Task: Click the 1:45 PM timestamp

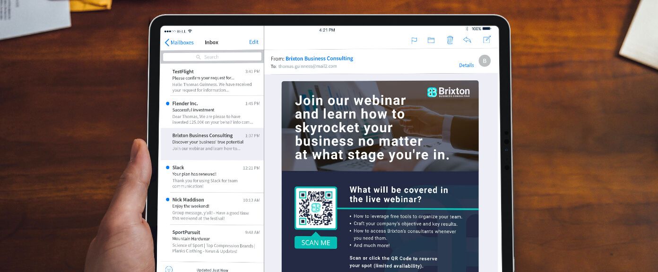Action: tap(252, 104)
